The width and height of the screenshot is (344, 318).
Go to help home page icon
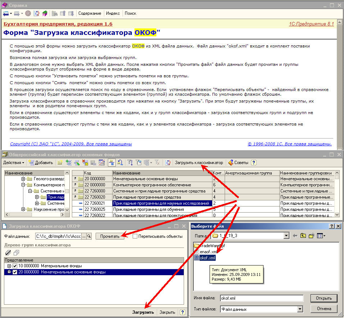coord(45,13)
